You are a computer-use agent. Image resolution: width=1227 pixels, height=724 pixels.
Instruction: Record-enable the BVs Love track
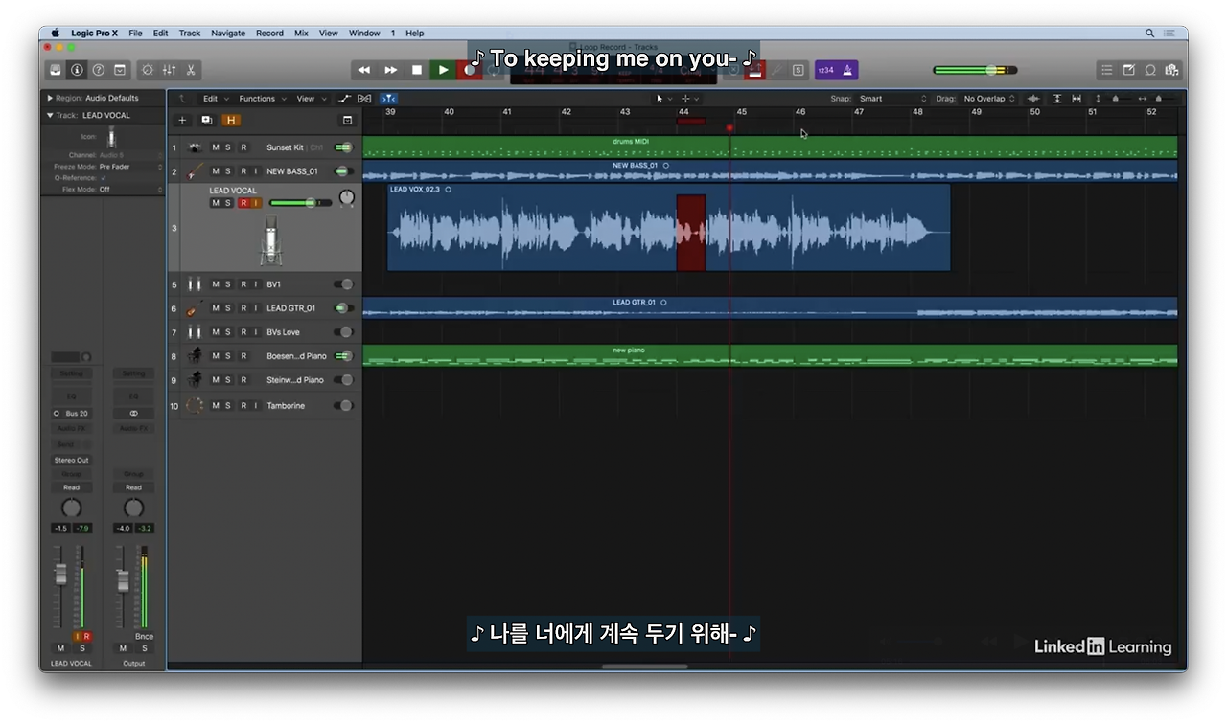(243, 332)
